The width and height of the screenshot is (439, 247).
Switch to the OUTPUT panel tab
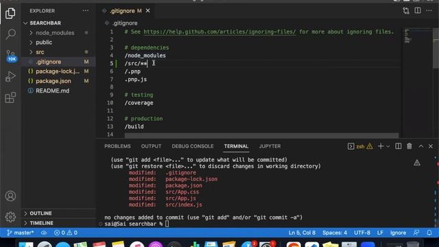[x=151, y=146]
